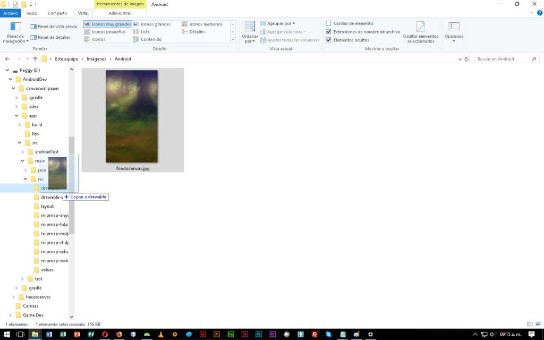Uncheck Extensiones de nombre de archivo
The height and width of the screenshot is (340, 544).
point(328,32)
